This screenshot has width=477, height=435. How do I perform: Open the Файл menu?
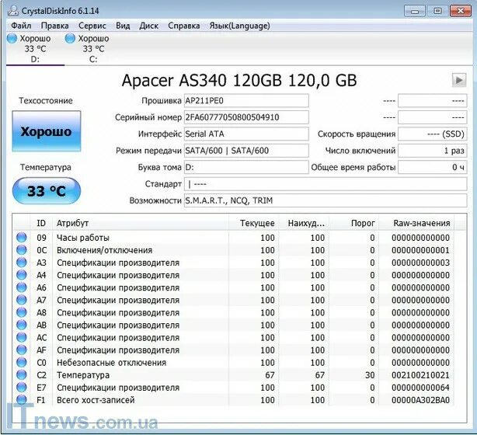click(21, 26)
